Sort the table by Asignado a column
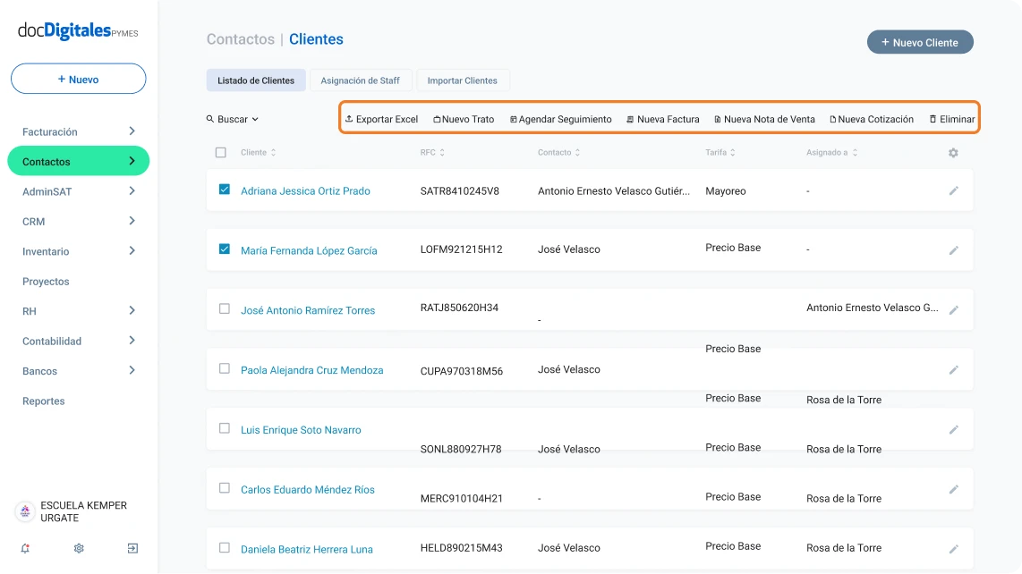Viewport: 1022px width, 574px height. (831, 153)
